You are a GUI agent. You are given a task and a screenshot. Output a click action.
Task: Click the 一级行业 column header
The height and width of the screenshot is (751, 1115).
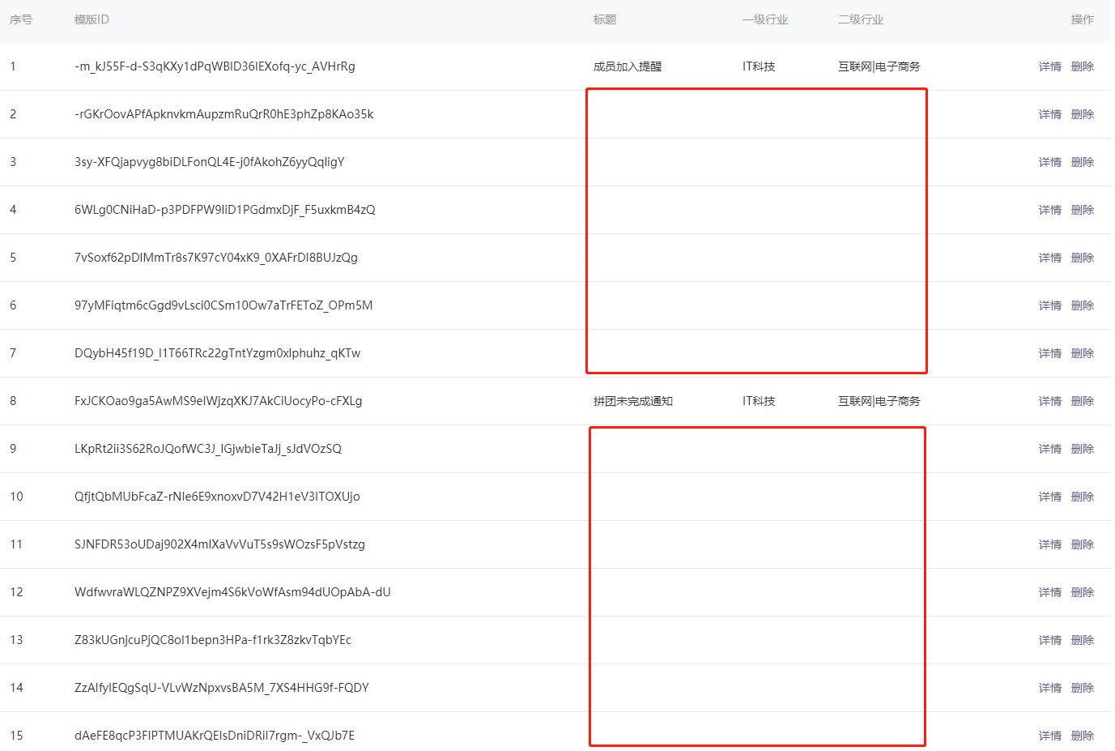(765, 19)
